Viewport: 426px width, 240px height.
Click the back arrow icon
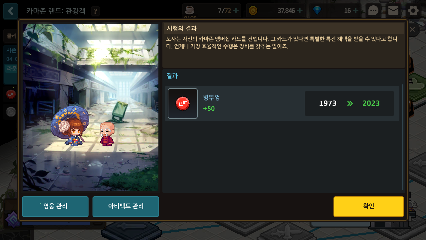coord(11,11)
